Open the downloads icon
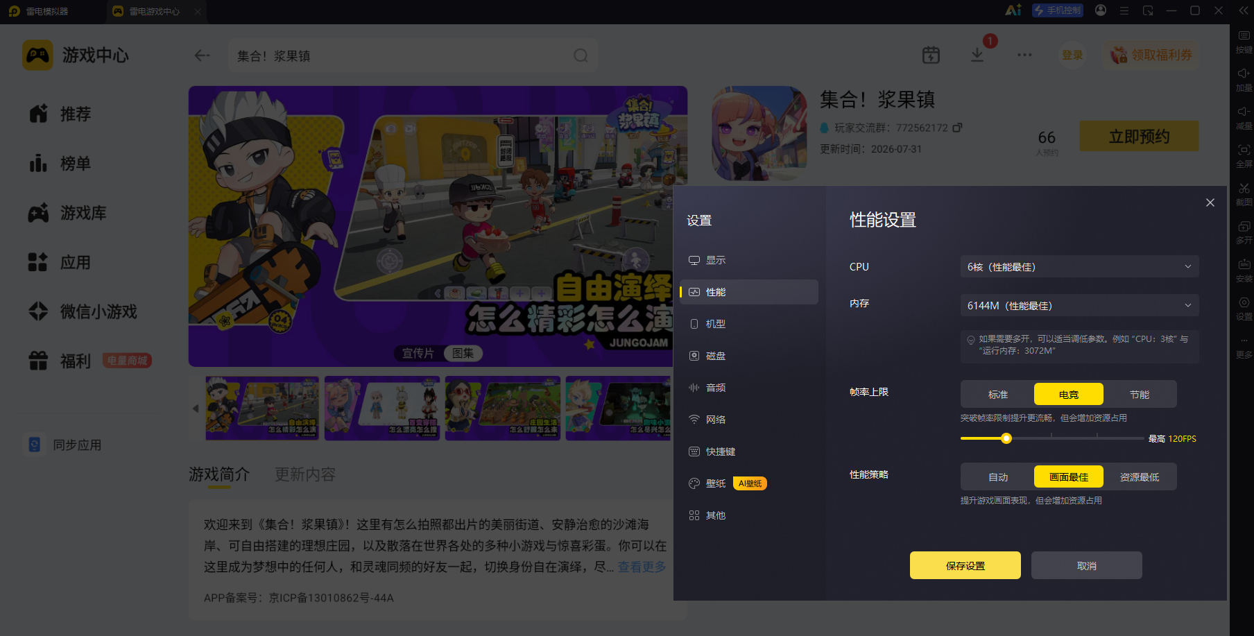Viewport: 1254px width, 636px height. point(977,55)
